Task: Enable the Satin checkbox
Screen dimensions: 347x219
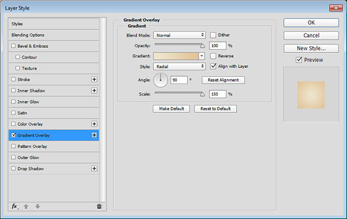Action: (x=13, y=113)
